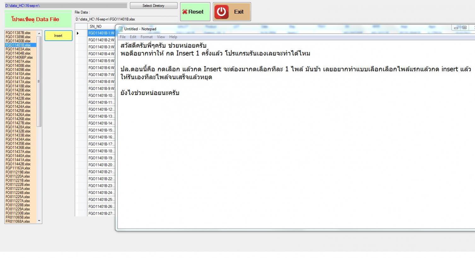Click the File Data path field
Image resolution: width=475 pixels, height=258 pixels.
point(126,19)
